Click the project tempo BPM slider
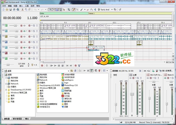The width and height of the screenshot is (176, 125). click(8, 65)
